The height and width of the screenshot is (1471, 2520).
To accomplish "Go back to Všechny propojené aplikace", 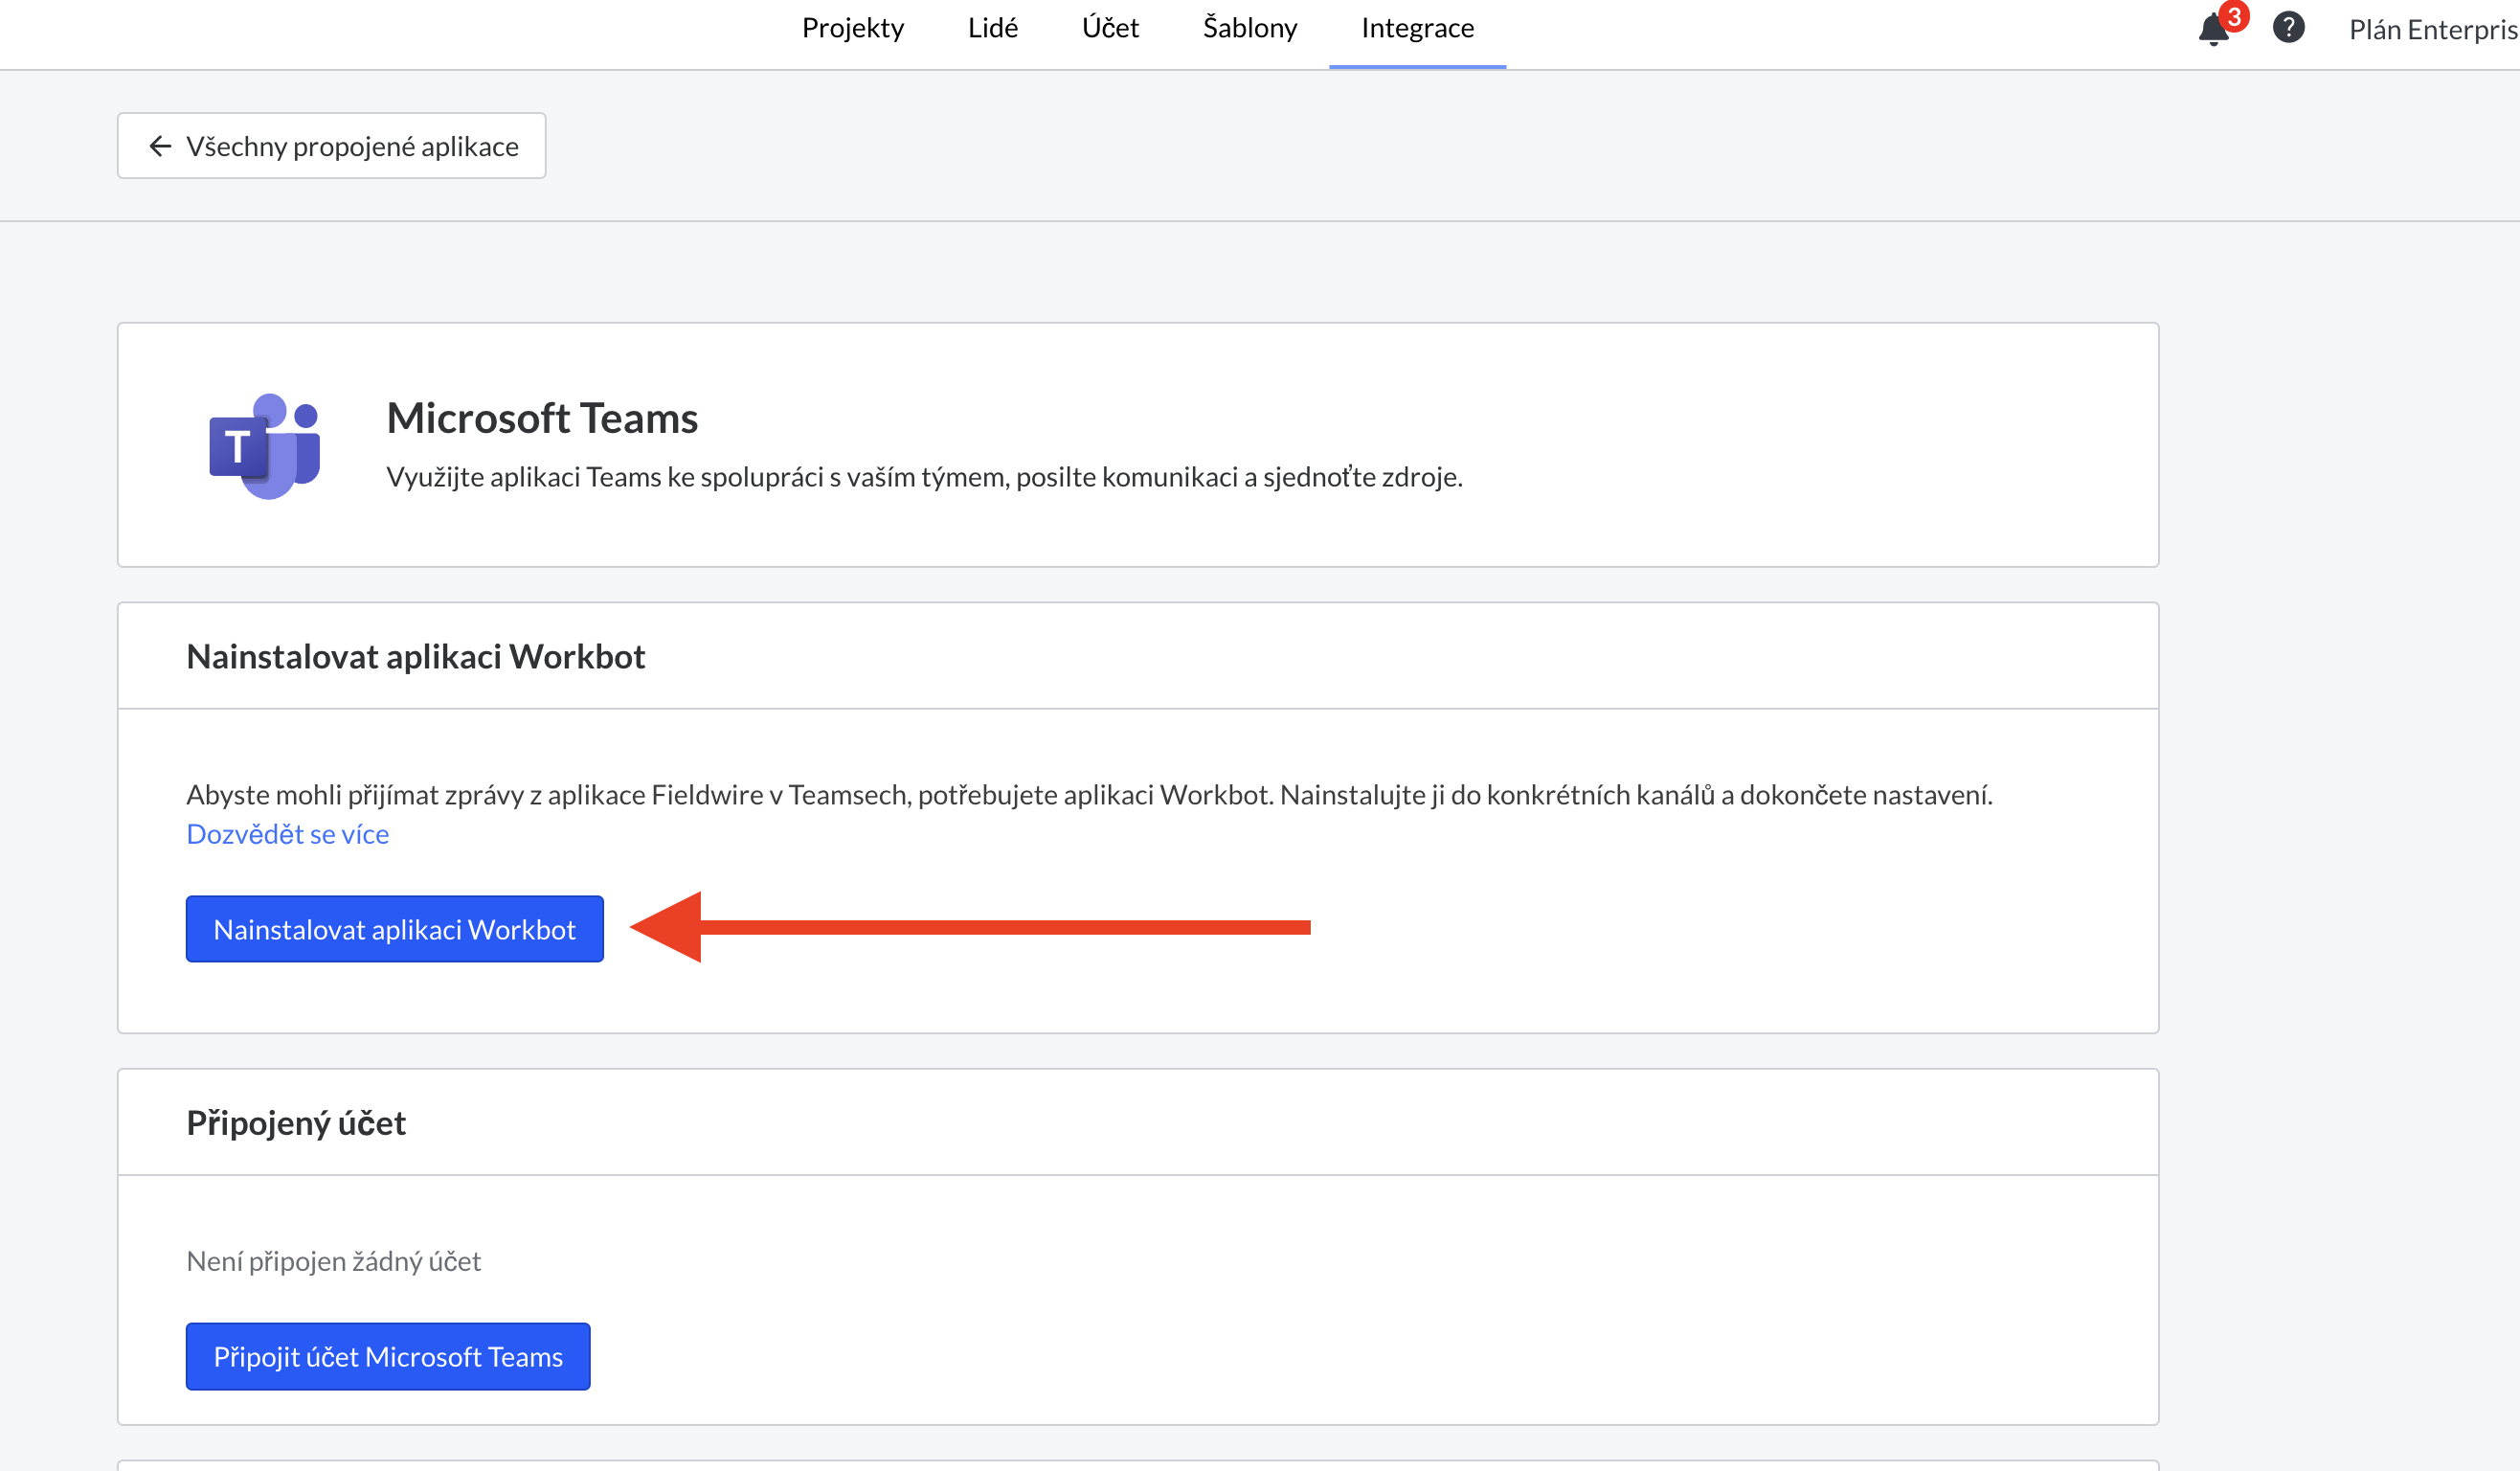I will (x=332, y=146).
